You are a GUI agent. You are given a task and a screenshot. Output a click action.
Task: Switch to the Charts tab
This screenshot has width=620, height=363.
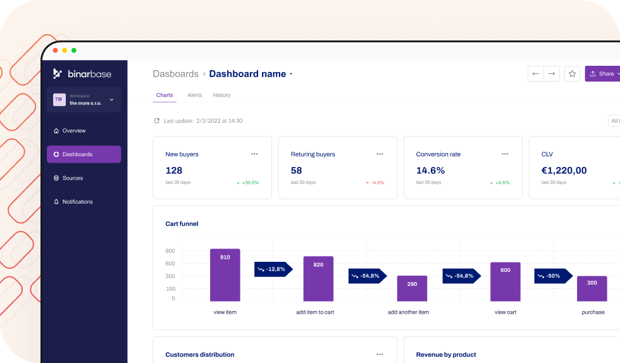click(164, 95)
